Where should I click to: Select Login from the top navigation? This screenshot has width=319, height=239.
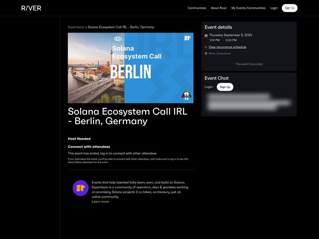(274, 8)
